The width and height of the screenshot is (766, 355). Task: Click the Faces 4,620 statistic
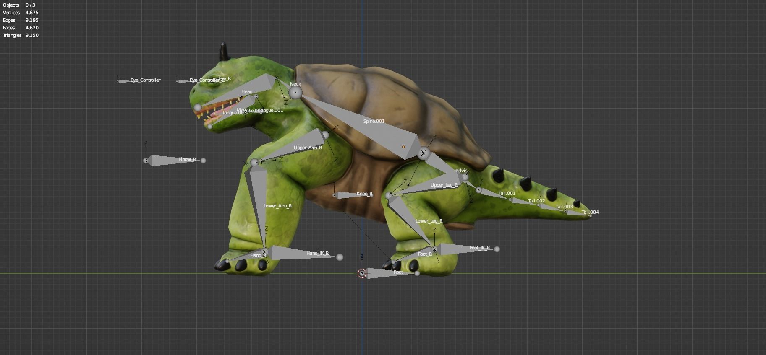[21, 28]
